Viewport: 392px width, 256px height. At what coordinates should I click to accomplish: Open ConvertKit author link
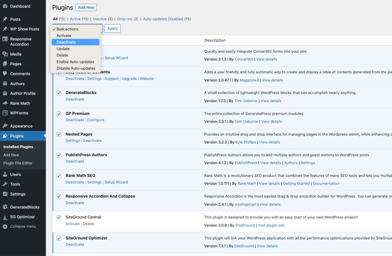point(244,59)
